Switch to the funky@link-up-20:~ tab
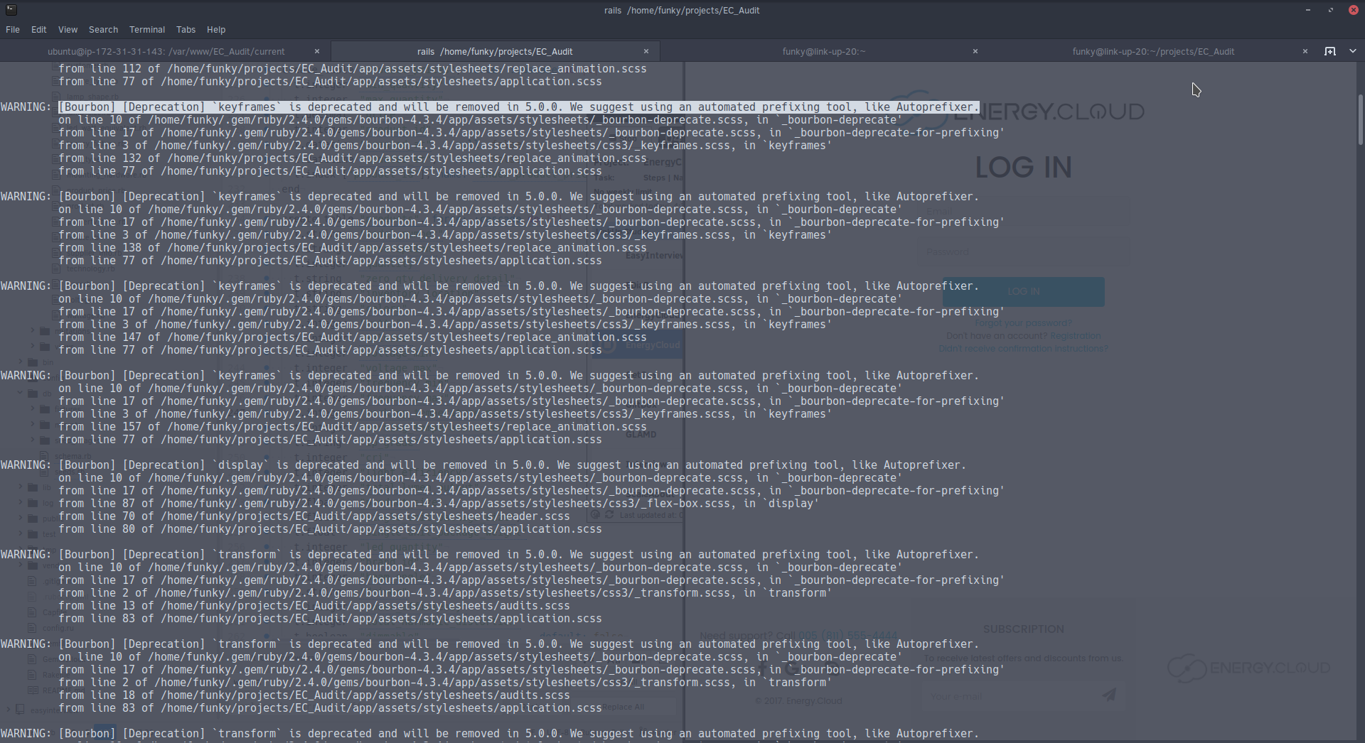This screenshot has height=743, width=1365. [x=824, y=51]
